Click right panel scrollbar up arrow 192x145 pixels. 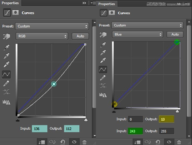click(x=189, y=22)
